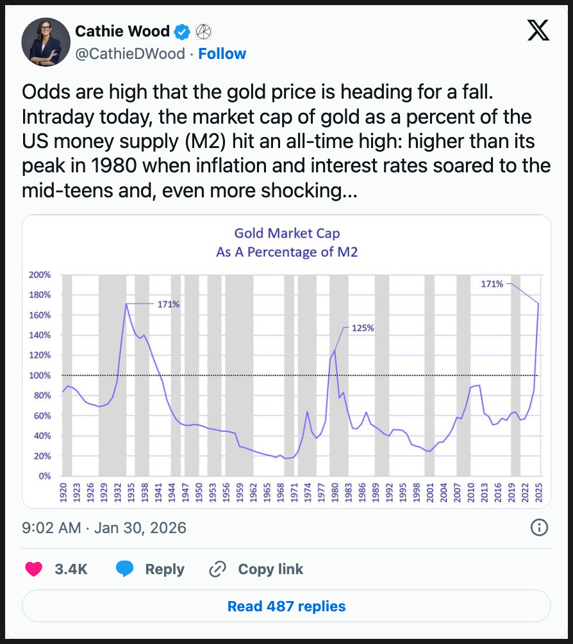Image resolution: width=573 pixels, height=644 pixels.
Task: Click the X logo in the corner
Action: (538, 31)
